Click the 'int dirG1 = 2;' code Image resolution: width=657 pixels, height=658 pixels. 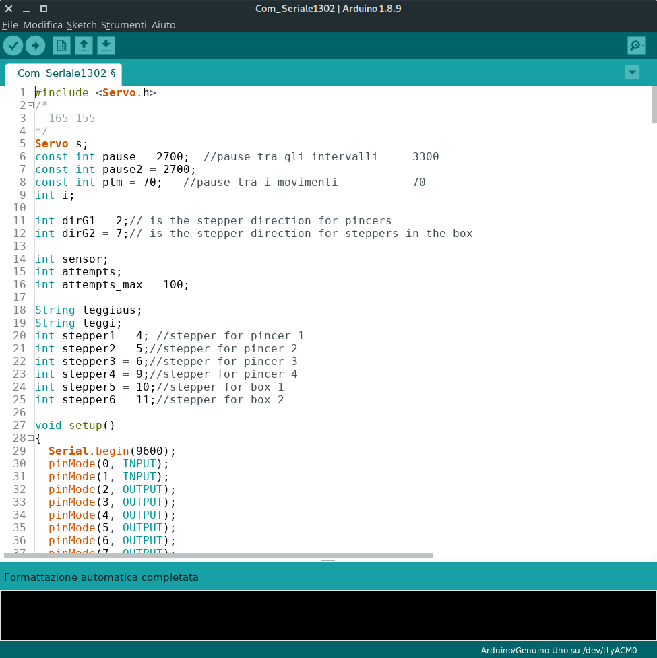click(82, 221)
